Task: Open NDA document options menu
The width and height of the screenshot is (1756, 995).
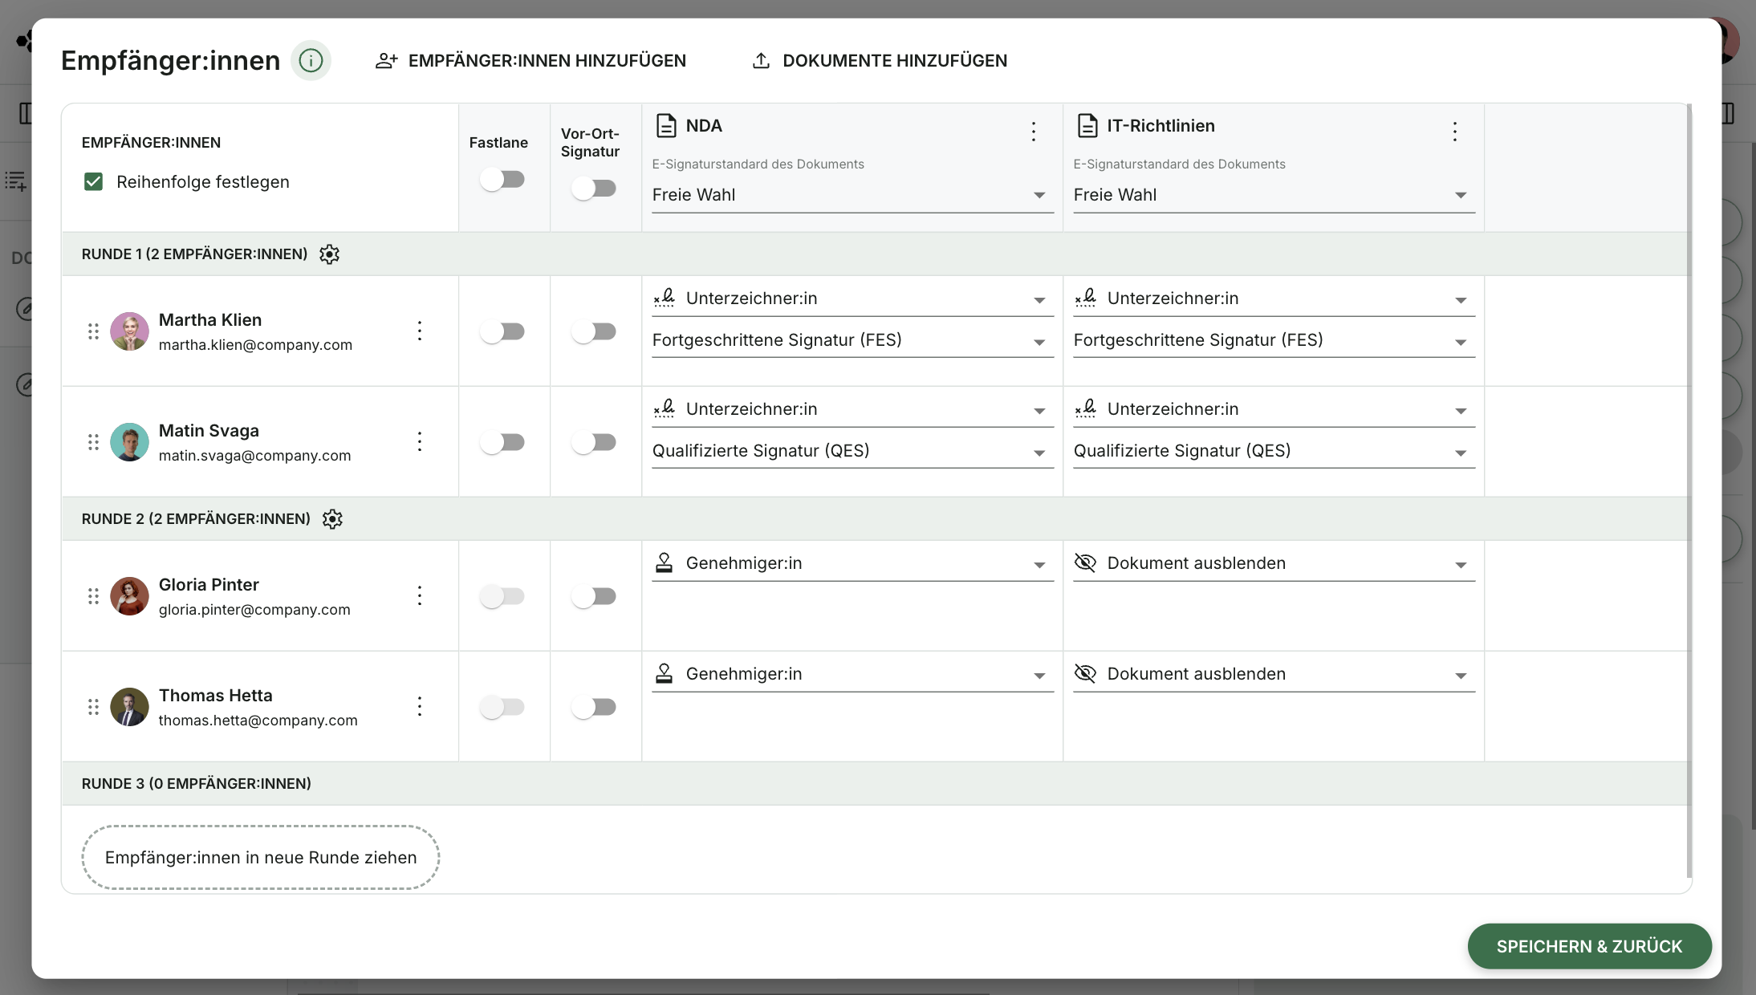Action: coord(1034,132)
